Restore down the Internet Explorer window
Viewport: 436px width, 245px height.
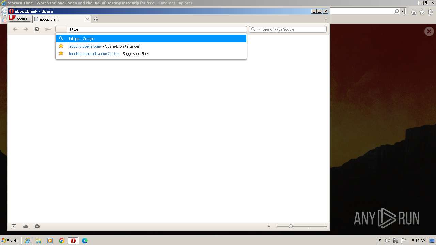click(x=426, y=3)
